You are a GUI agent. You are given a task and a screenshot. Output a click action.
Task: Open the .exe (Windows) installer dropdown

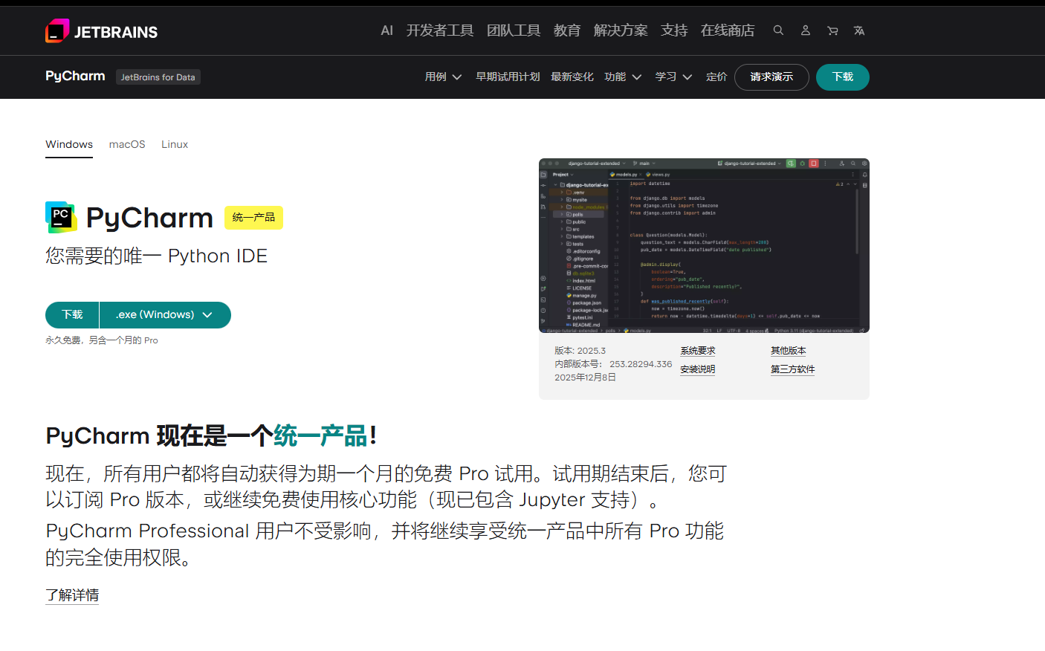point(164,315)
